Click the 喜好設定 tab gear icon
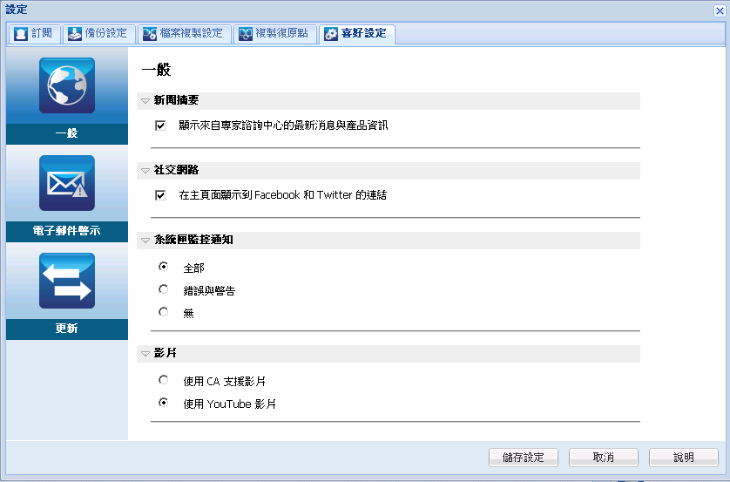The image size is (730, 482). coord(331,33)
